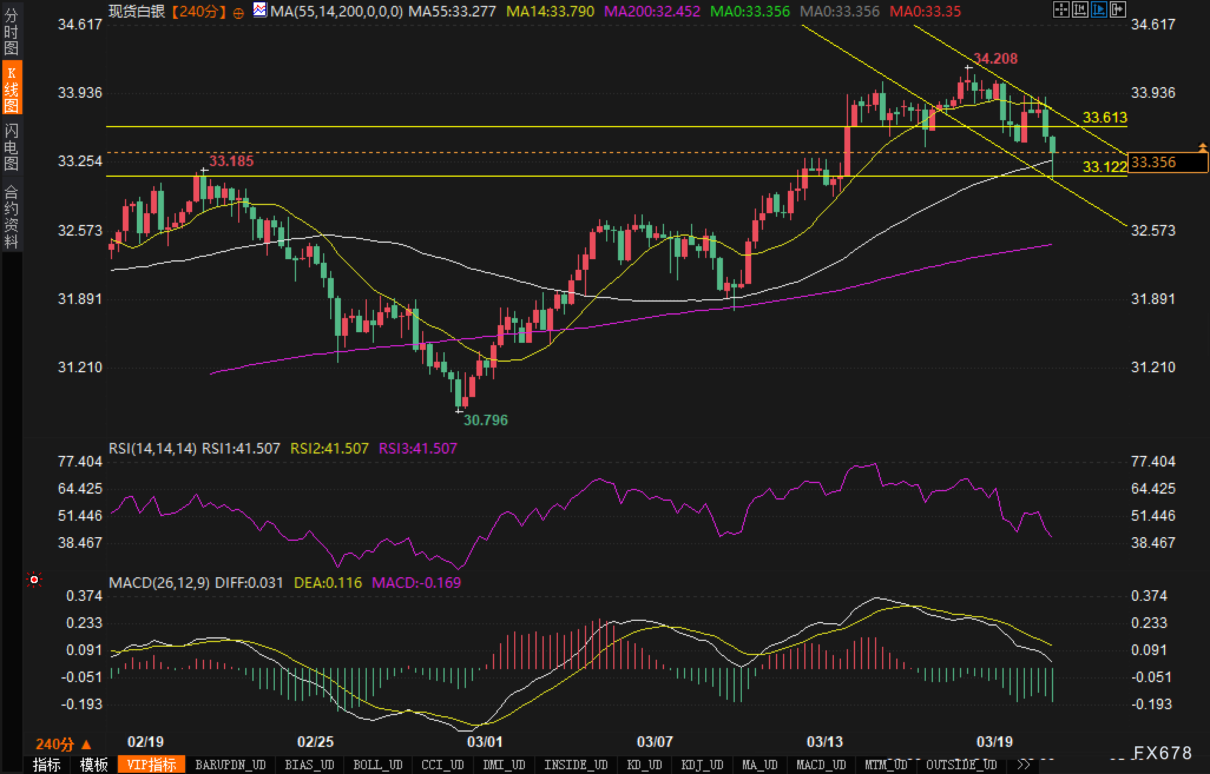This screenshot has height=774, width=1210.
Task: Click the orange alert arrow above price 33.356
Action: (1202, 147)
